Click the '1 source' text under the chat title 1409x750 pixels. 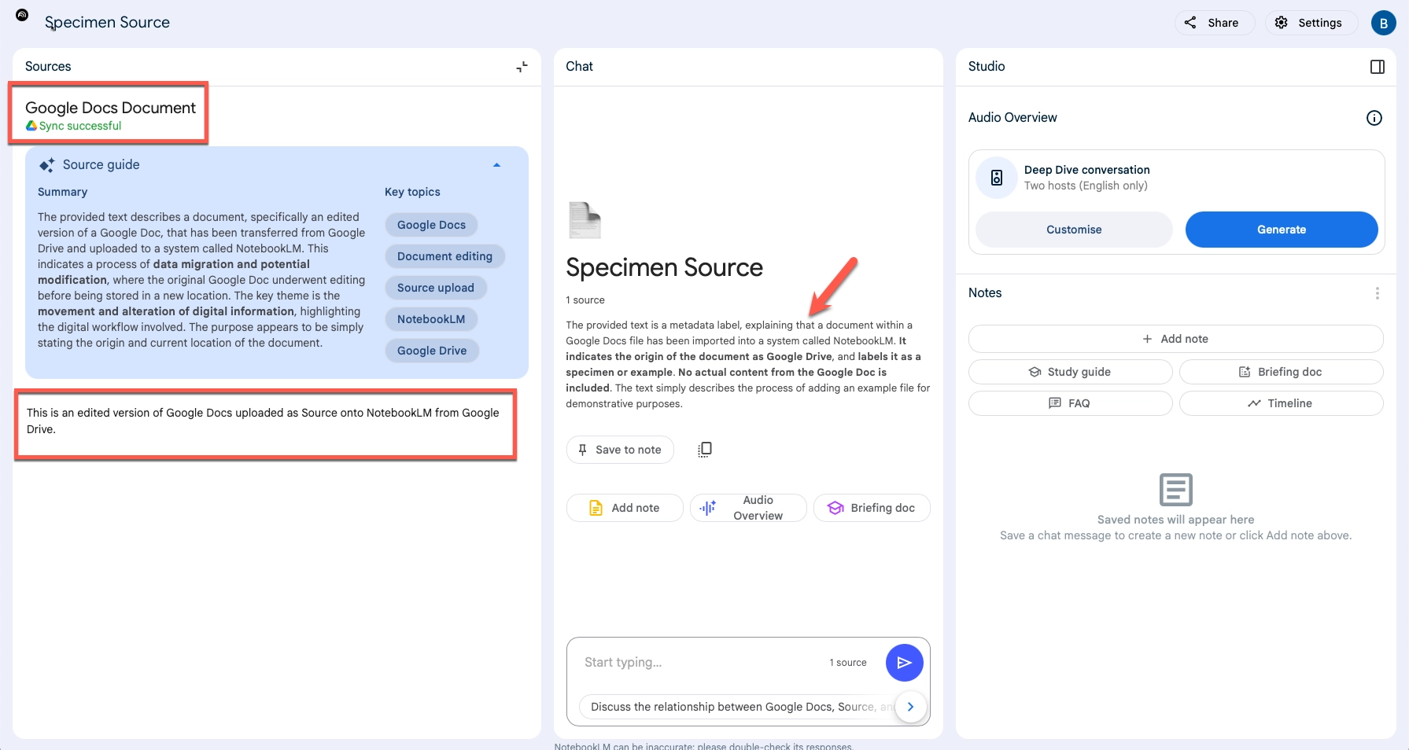coord(585,300)
